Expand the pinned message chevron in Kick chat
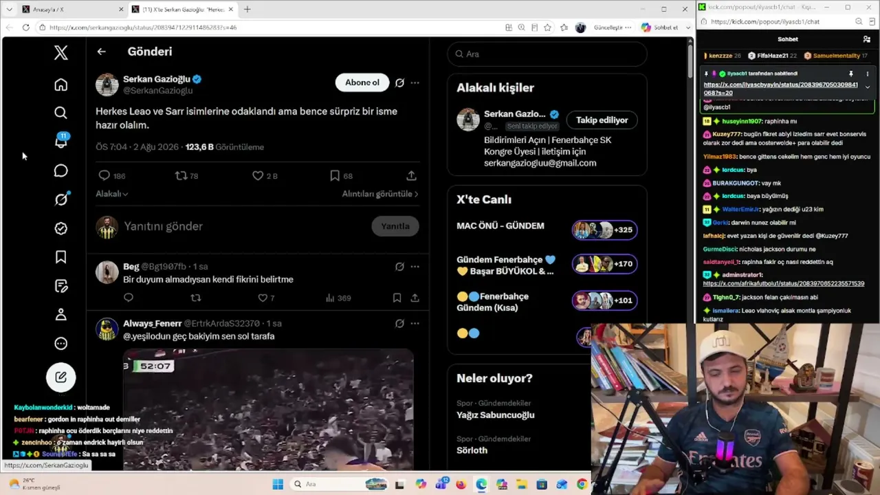Viewport: 880px width, 495px height. (x=867, y=87)
